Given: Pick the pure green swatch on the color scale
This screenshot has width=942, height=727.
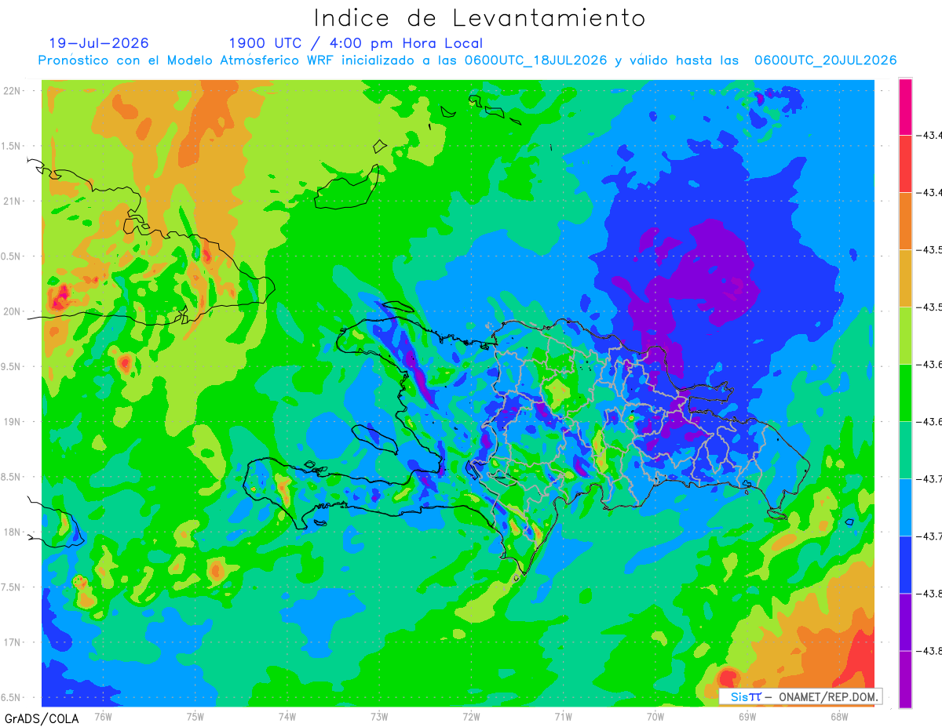Looking at the screenshot, I should pyautogui.click(x=905, y=393).
